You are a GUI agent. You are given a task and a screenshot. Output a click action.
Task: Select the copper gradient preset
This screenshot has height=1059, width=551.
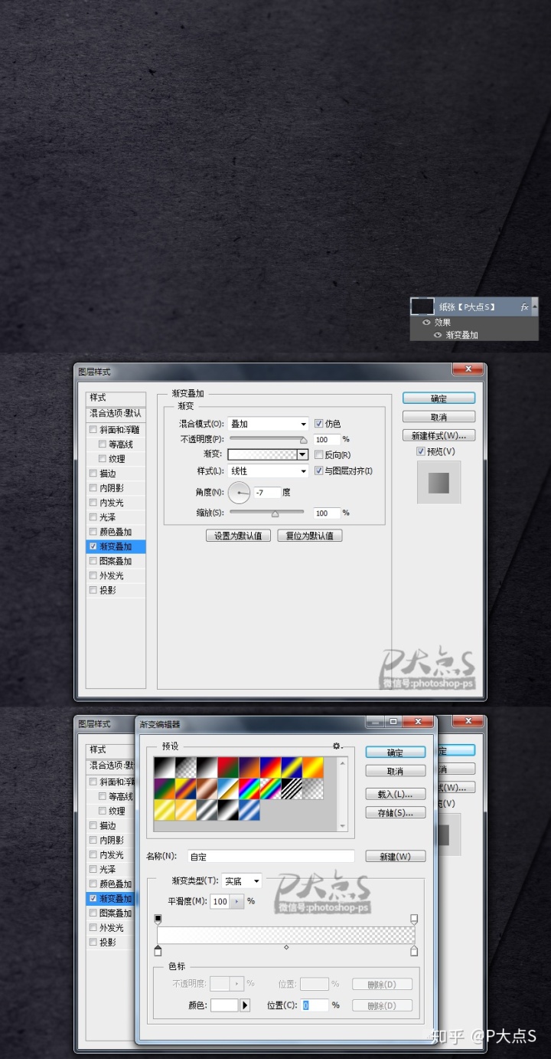[x=207, y=789]
